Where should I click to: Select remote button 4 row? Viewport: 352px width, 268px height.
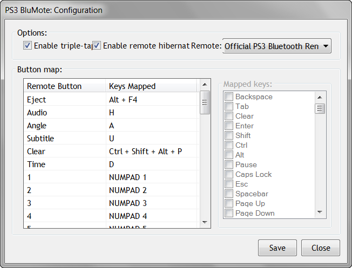(112, 216)
